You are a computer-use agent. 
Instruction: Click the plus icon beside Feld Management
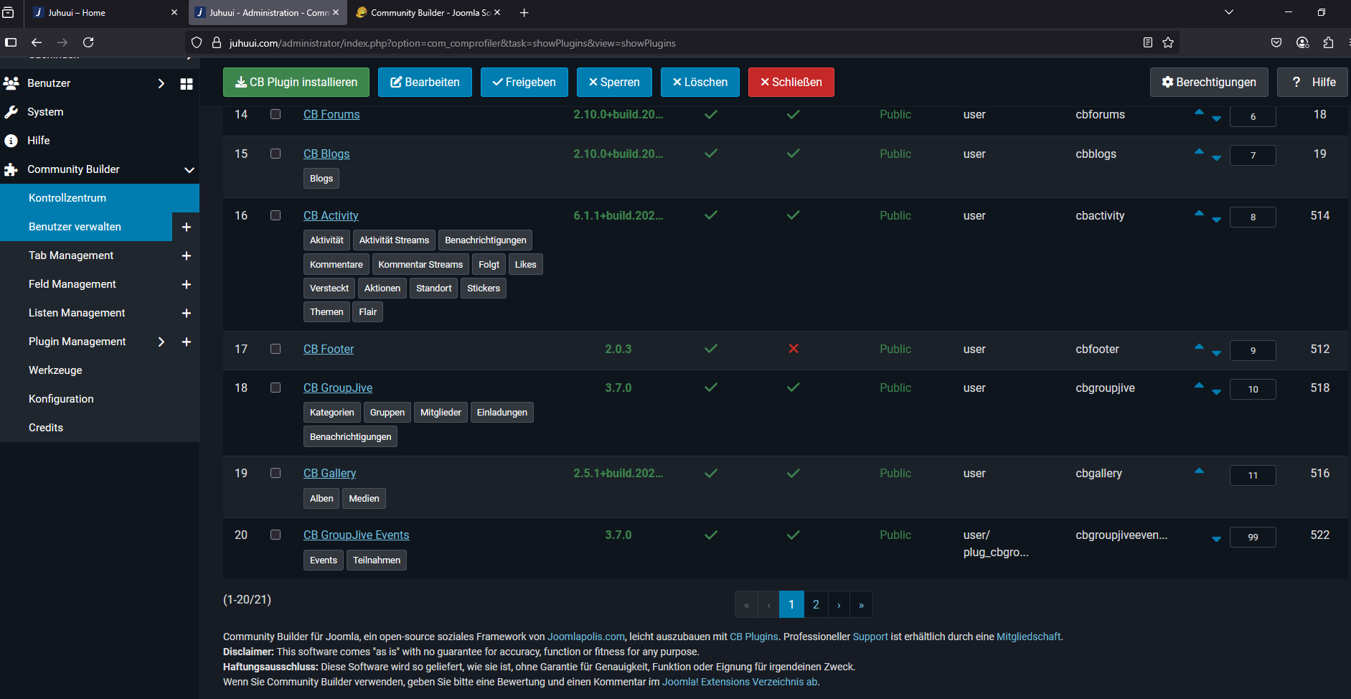point(187,284)
